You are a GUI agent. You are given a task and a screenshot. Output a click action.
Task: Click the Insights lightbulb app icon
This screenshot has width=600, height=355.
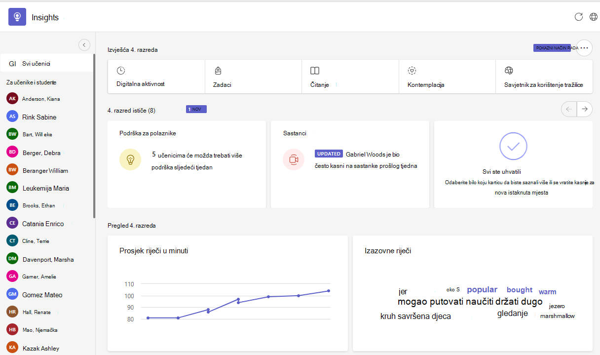[x=17, y=17]
